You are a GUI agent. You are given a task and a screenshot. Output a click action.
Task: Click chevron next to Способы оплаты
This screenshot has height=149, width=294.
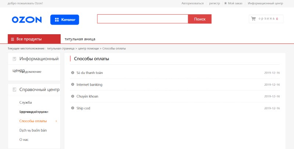[56, 121]
